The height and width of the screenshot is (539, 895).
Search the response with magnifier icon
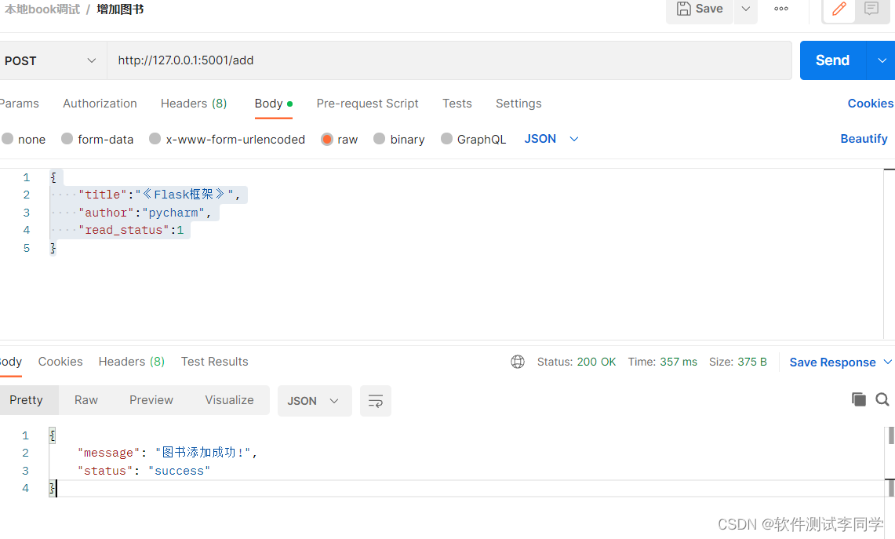click(x=882, y=399)
